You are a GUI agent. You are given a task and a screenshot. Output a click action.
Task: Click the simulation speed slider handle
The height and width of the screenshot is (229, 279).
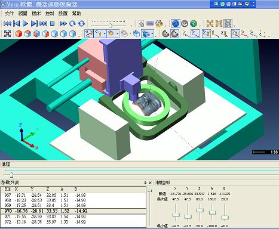111,25
